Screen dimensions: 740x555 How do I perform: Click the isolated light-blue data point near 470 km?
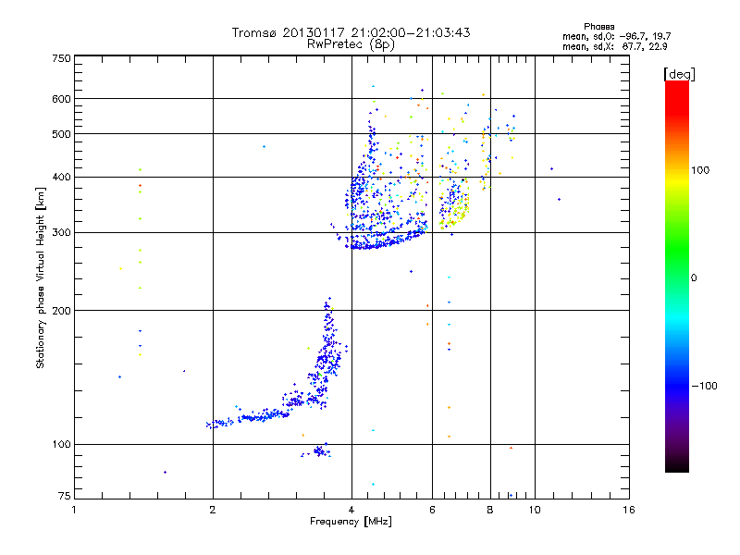pyautogui.click(x=264, y=147)
